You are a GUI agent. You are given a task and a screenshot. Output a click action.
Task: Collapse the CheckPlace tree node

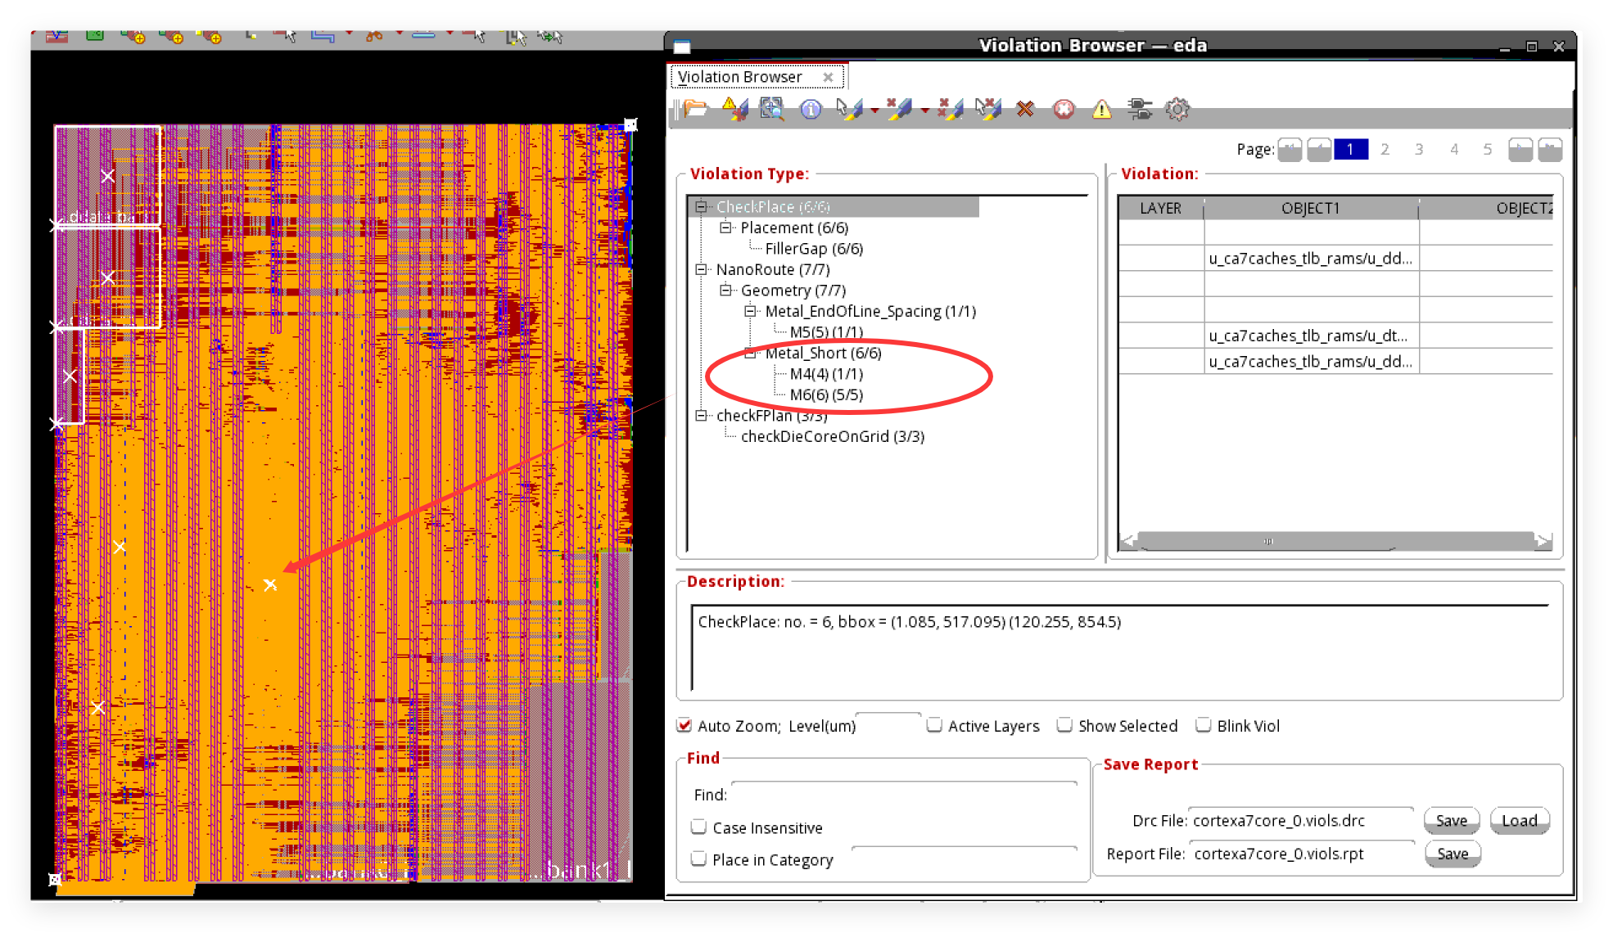701,207
